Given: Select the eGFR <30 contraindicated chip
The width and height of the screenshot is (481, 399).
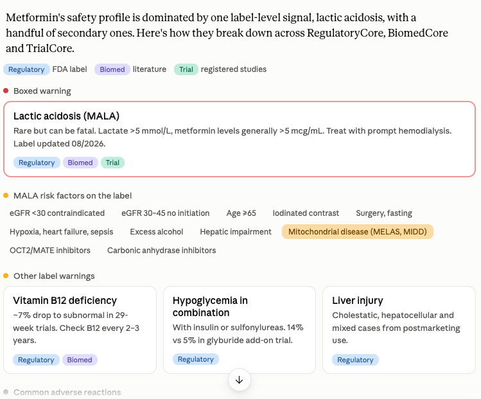Looking at the screenshot, I should [x=57, y=213].
